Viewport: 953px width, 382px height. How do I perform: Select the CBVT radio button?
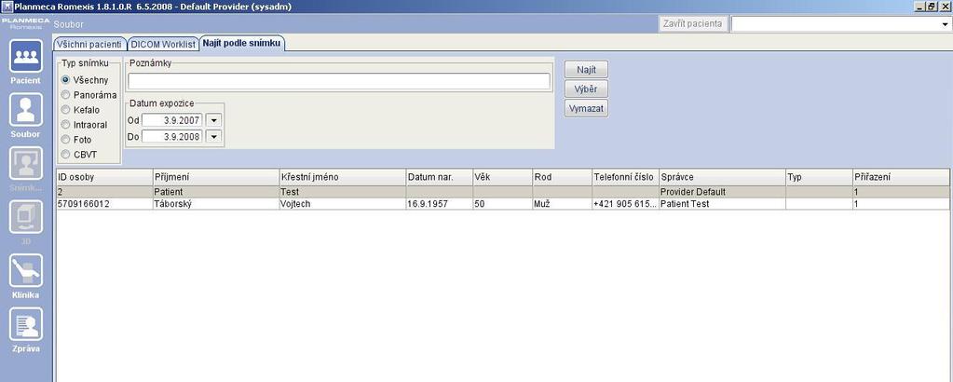pyautogui.click(x=65, y=155)
